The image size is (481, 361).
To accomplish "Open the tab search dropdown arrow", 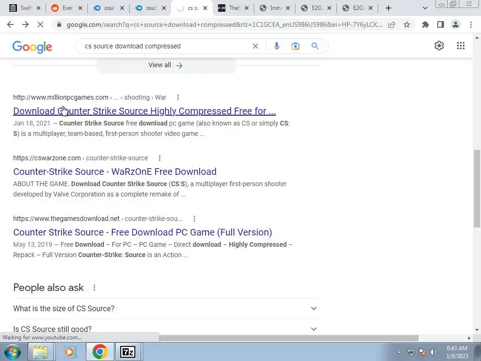I will pyautogui.click(x=425, y=8).
